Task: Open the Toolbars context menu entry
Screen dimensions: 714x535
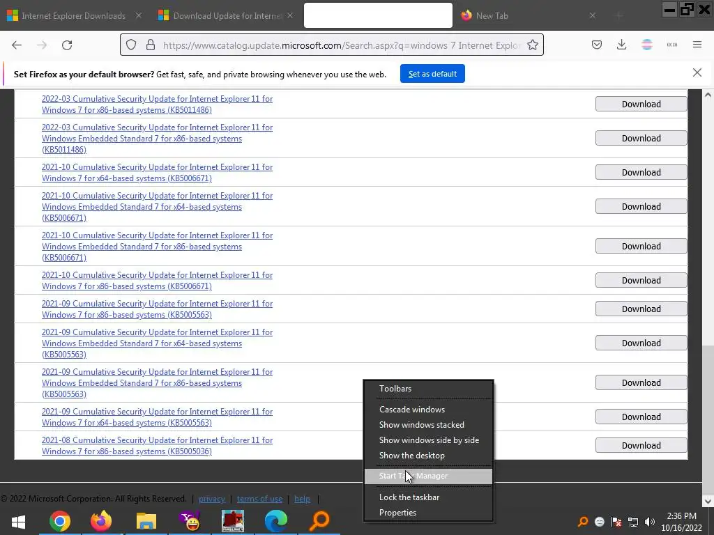Action: click(x=428, y=389)
